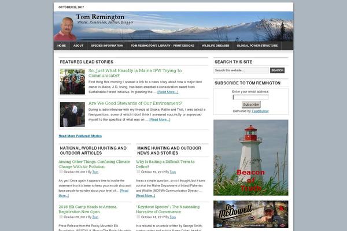Click the thumbnail of the Maine IFW story
This screenshot has width=347, height=231.
tap(72, 82)
